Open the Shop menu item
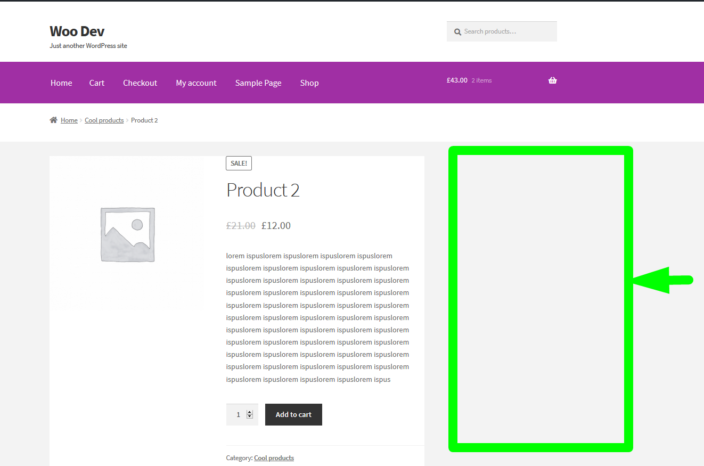704x466 pixels. pos(309,83)
